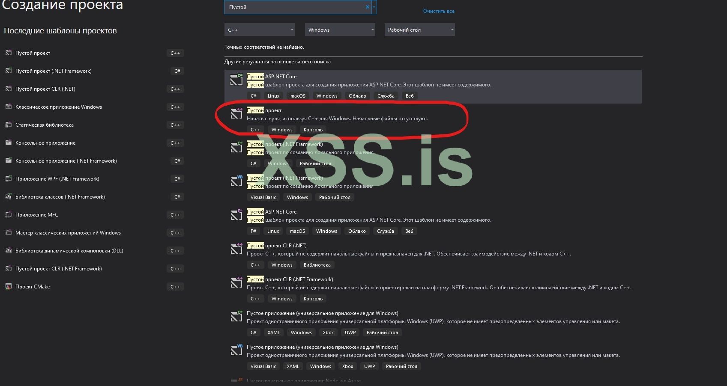Open the Мастер классических приложений Windows icon
The image size is (727, 386).
coord(8,232)
